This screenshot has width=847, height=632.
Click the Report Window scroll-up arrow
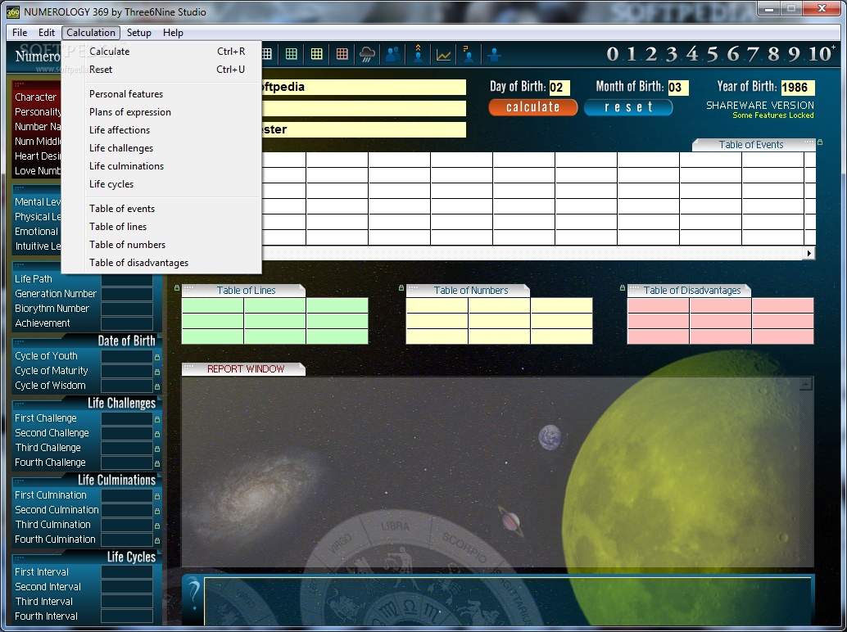pyautogui.click(x=805, y=384)
